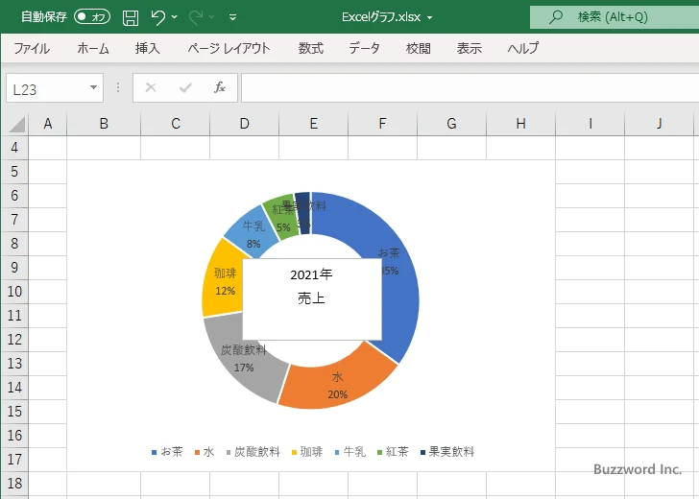
Task: Click the 炭酸飲料 legend color marker
Action: [x=229, y=453]
